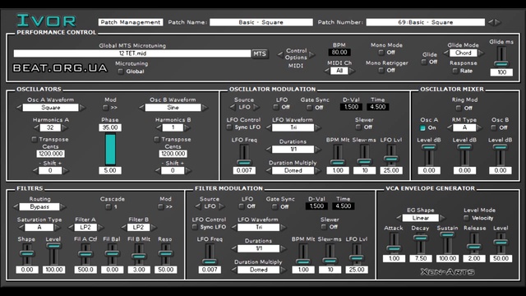Open oscillator LFO Waveform Tri selector
This screenshot has height=296, width=526.
[293, 127]
